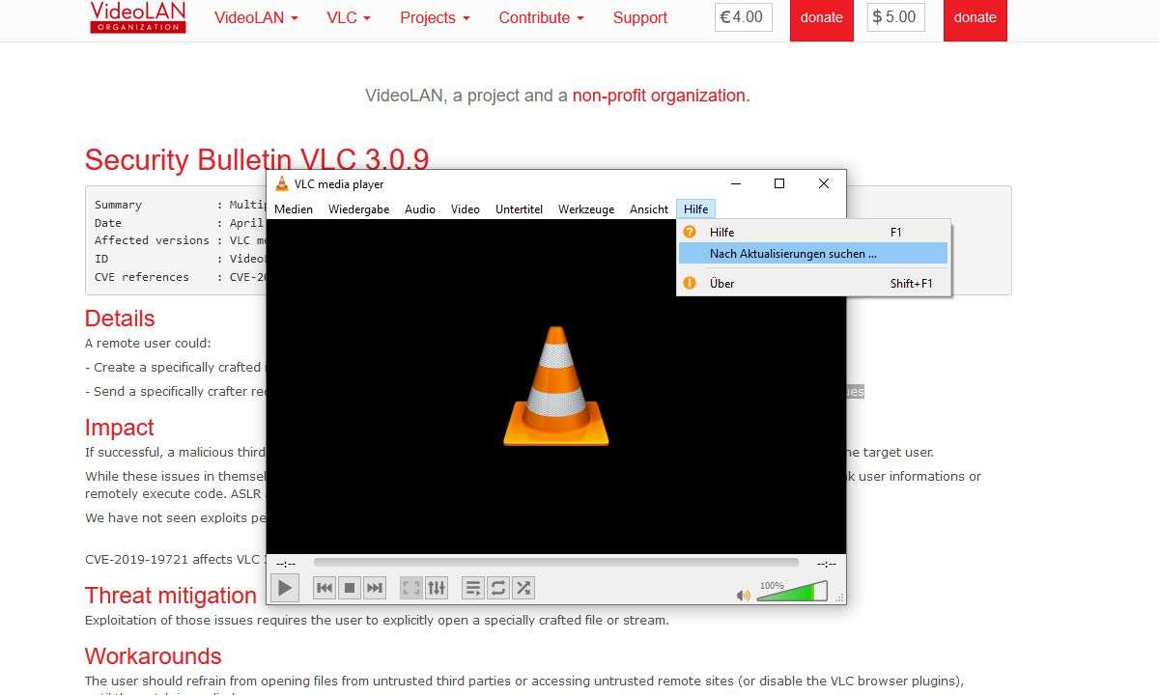This screenshot has height=695, width=1159.
Task: Toggle loop mode in VLC
Action: point(498,587)
